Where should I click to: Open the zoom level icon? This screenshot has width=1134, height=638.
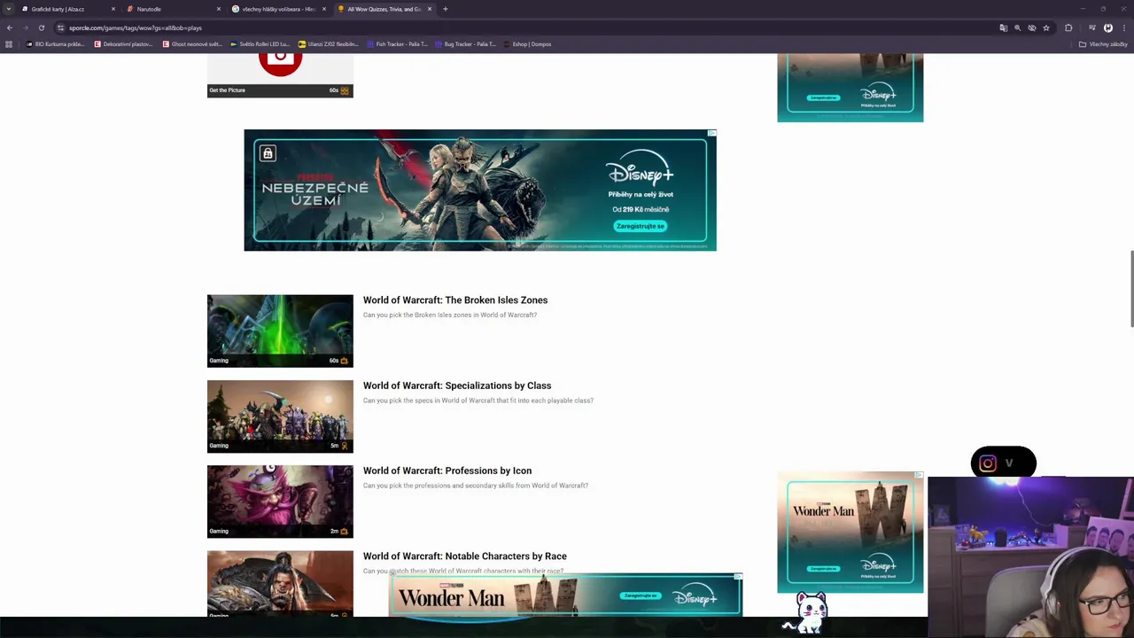[1017, 27]
